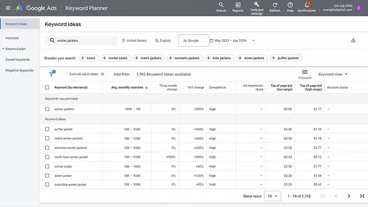368x207 pixels.
Task: Open the Columns selector icon
Action: [x=305, y=74]
